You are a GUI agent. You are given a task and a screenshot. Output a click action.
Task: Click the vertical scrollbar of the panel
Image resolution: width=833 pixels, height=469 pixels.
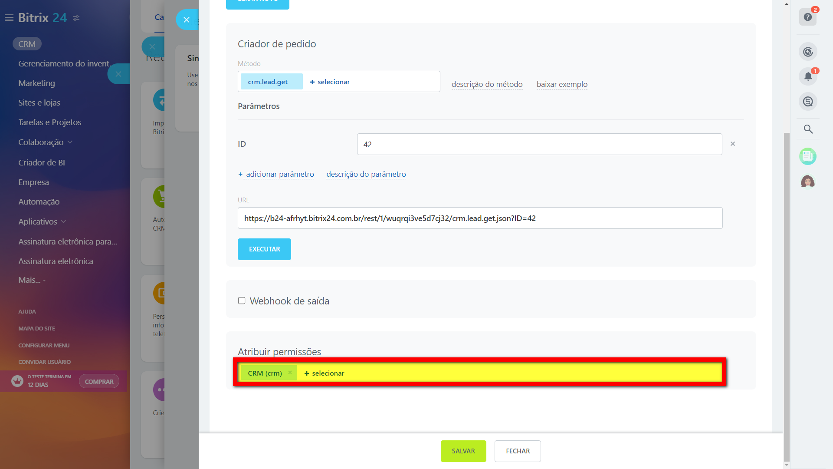(x=786, y=295)
